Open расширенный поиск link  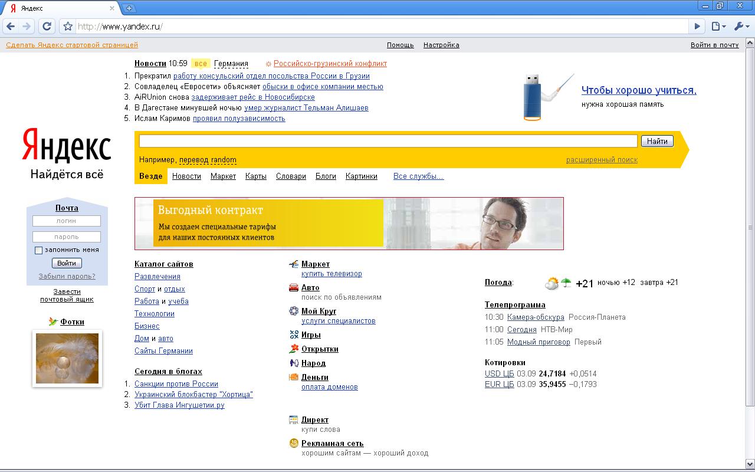click(x=602, y=159)
